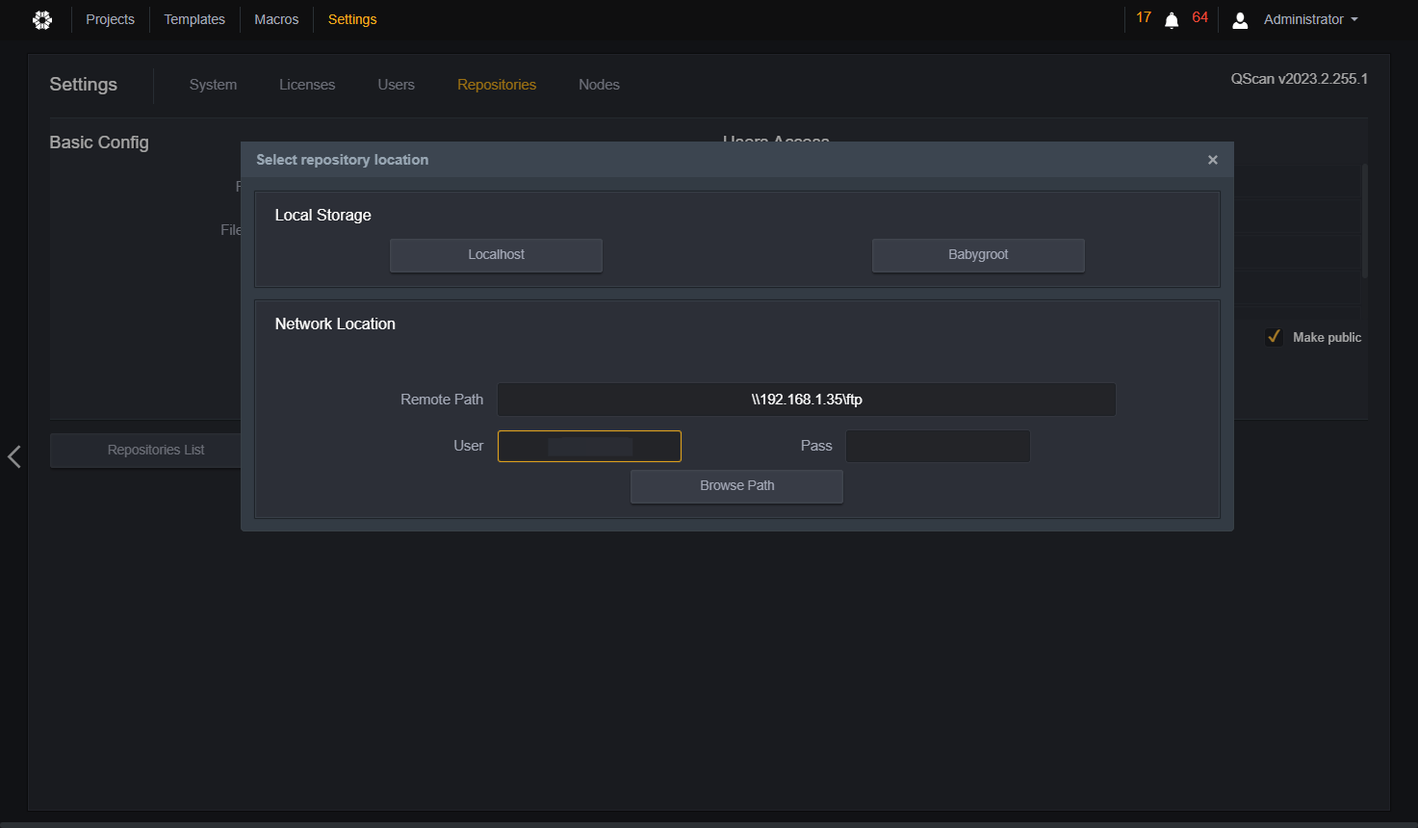Image resolution: width=1418 pixels, height=828 pixels.
Task: Switch to the System tab
Action: (213, 85)
